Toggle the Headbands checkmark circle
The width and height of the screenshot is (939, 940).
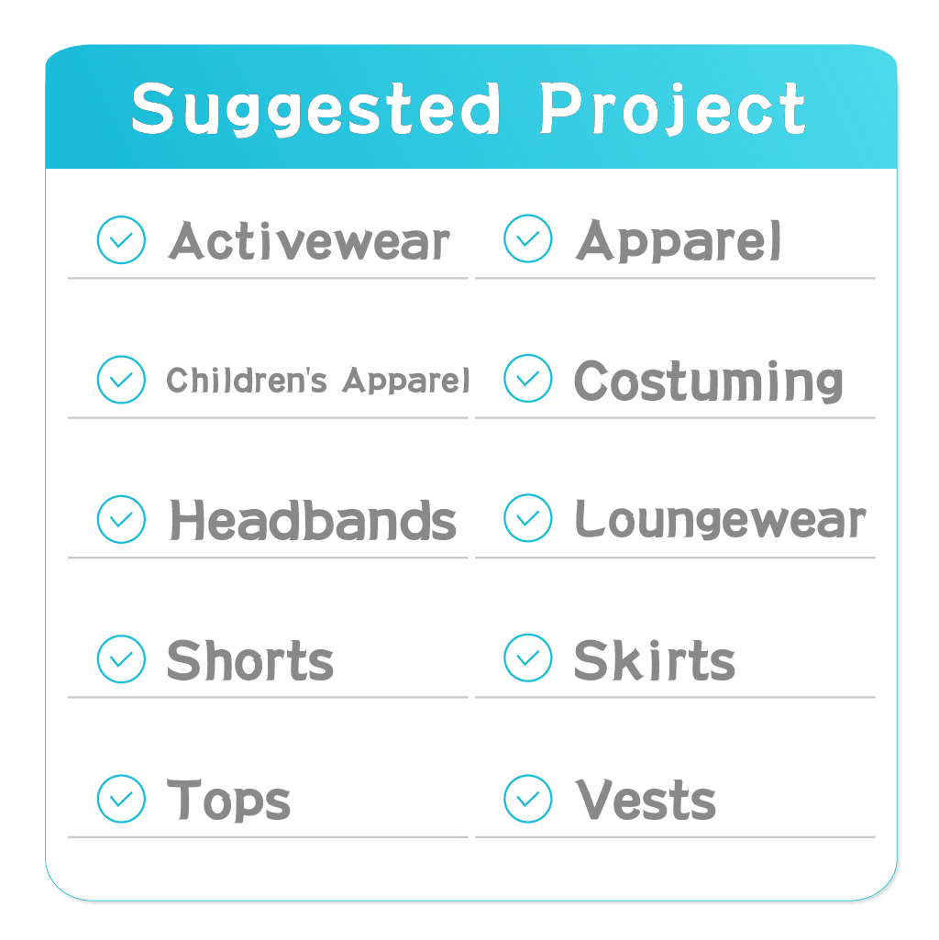[x=121, y=519]
